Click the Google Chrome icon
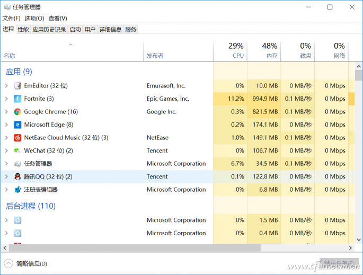The width and height of the screenshot is (363, 275). click(x=17, y=112)
